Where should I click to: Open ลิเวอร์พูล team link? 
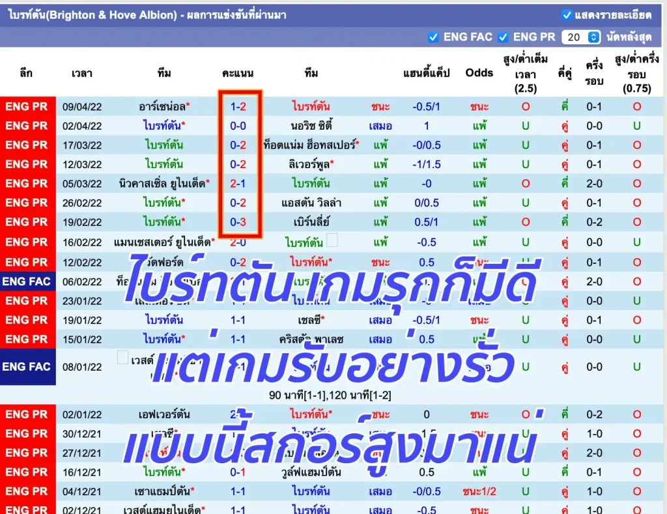(x=311, y=164)
